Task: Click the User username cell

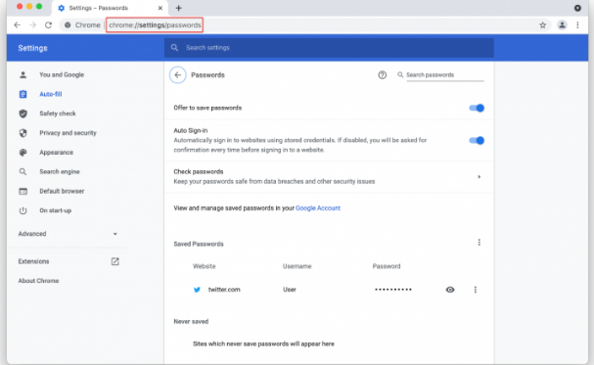Action: 290,290
